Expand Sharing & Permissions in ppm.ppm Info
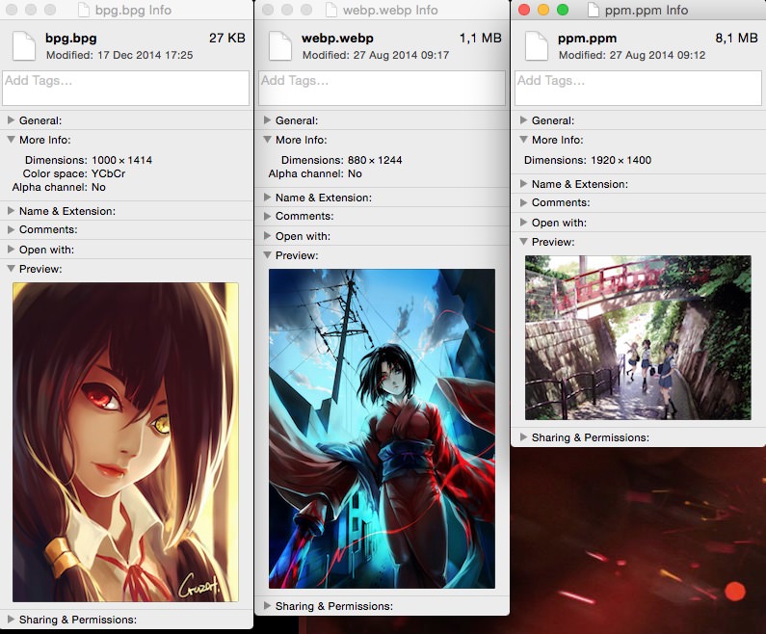 [x=524, y=436]
